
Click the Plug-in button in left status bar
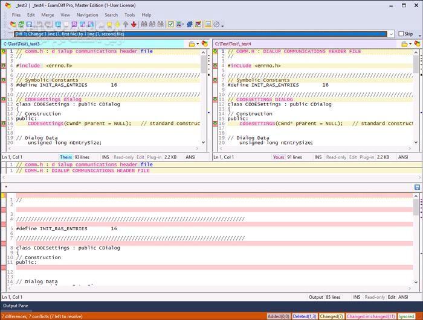tap(155, 157)
